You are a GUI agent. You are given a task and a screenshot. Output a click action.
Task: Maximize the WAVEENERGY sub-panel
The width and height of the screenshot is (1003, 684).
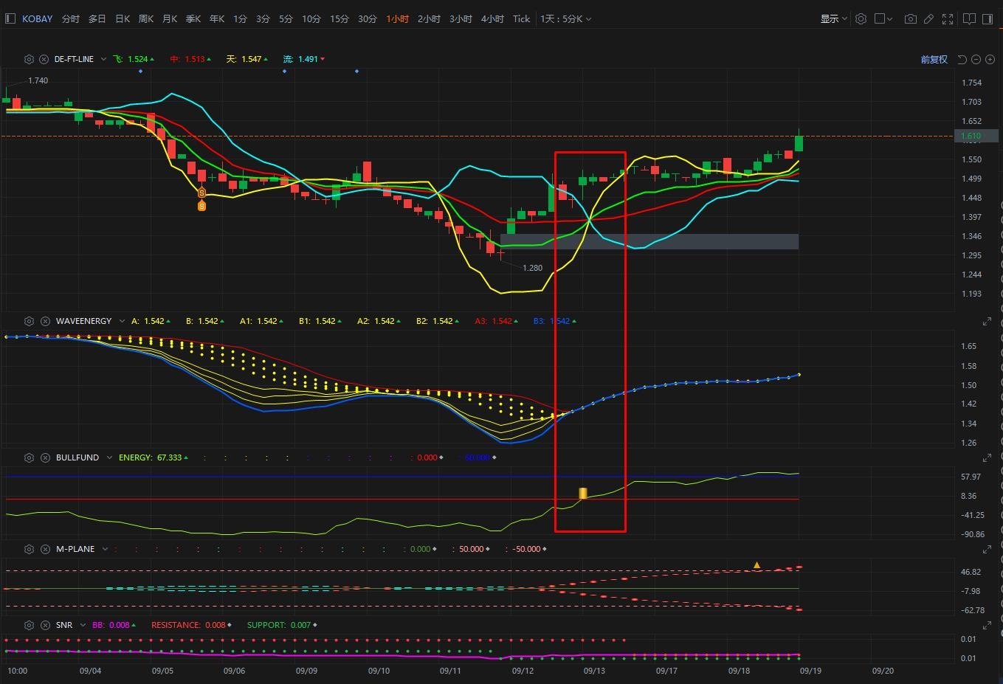tap(987, 322)
